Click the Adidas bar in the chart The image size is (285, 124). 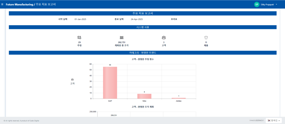pos(178,98)
